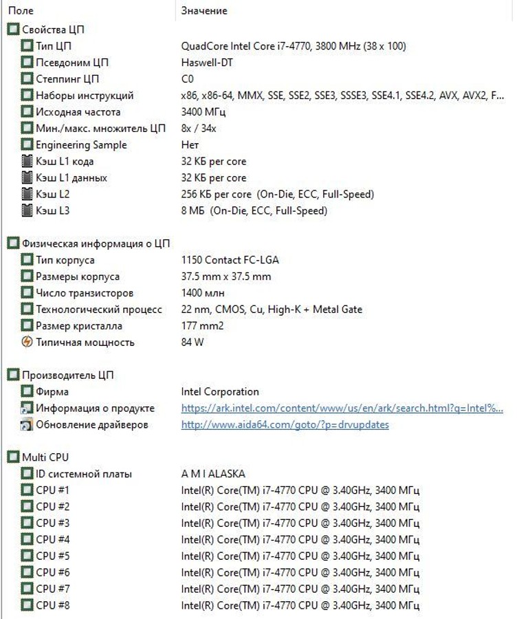Click the CPU #4 chip icon
Screen dimensions: 528x619
(x=27, y=539)
